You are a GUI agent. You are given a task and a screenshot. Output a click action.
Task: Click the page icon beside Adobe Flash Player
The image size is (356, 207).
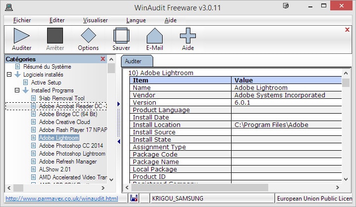[33, 130]
